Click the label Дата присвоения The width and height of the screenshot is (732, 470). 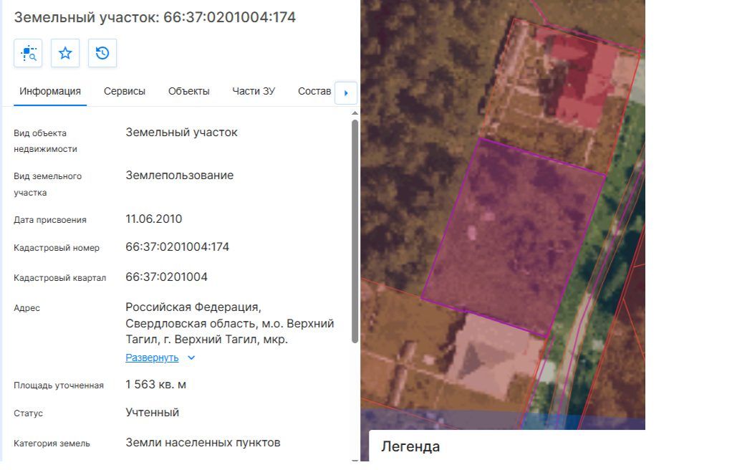[50, 220]
